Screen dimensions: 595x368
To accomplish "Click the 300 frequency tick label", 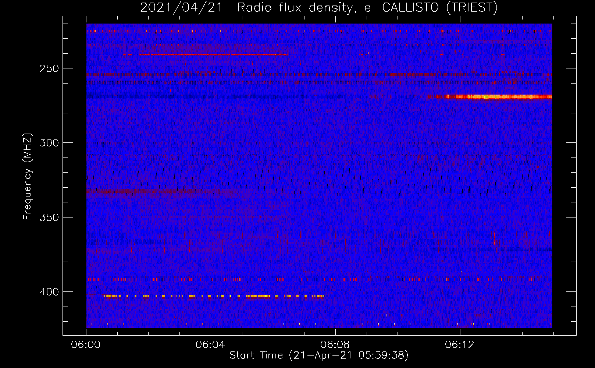I will coord(49,143).
